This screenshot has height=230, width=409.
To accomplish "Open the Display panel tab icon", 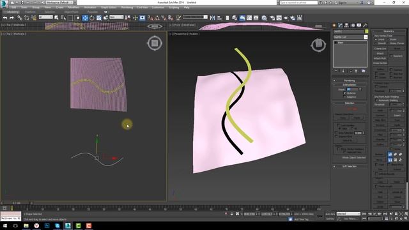I will coord(359,25).
